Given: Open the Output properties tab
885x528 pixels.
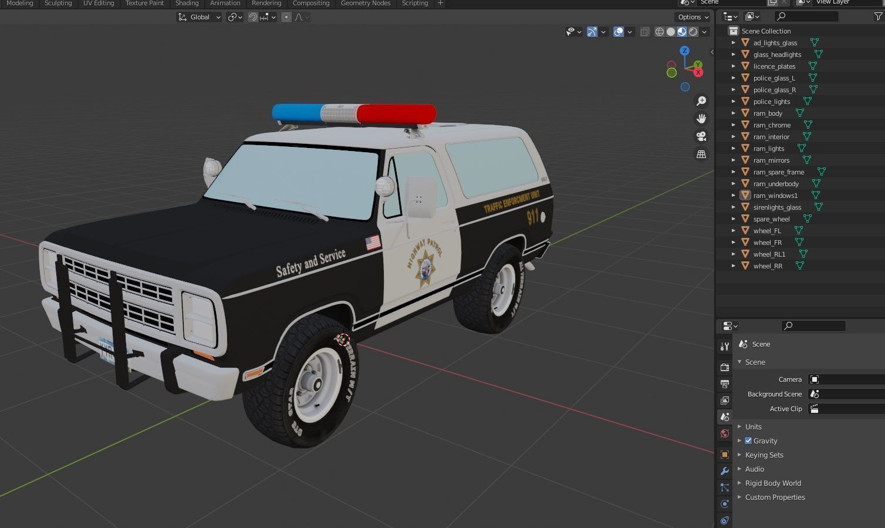Looking at the screenshot, I should (x=725, y=384).
